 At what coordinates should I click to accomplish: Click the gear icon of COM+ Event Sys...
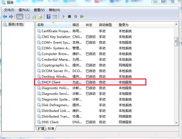tap(39, 42)
